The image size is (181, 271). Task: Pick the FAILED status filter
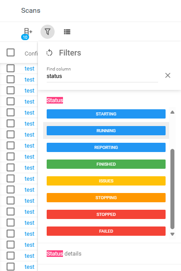click(106, 231)
